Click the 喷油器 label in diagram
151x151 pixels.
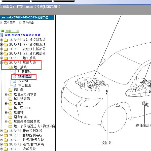coord(106,143)
